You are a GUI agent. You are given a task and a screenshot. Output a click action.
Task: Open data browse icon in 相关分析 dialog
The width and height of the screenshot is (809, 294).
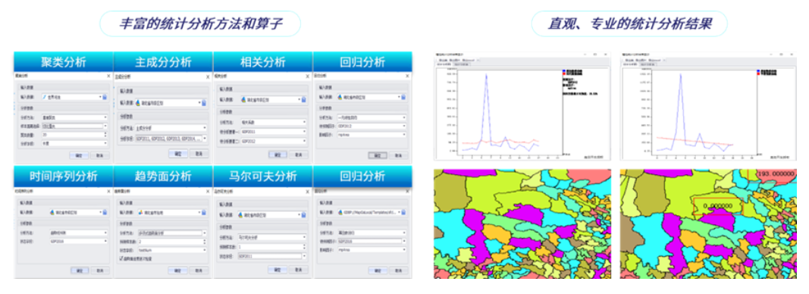point(303,99)
